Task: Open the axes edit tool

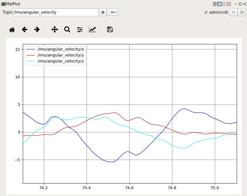Action: (92, 30)
